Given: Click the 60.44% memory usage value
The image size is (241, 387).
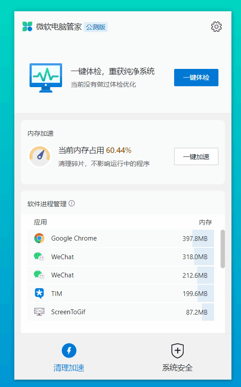Looking at the screenshot, I should coord(119,150).
